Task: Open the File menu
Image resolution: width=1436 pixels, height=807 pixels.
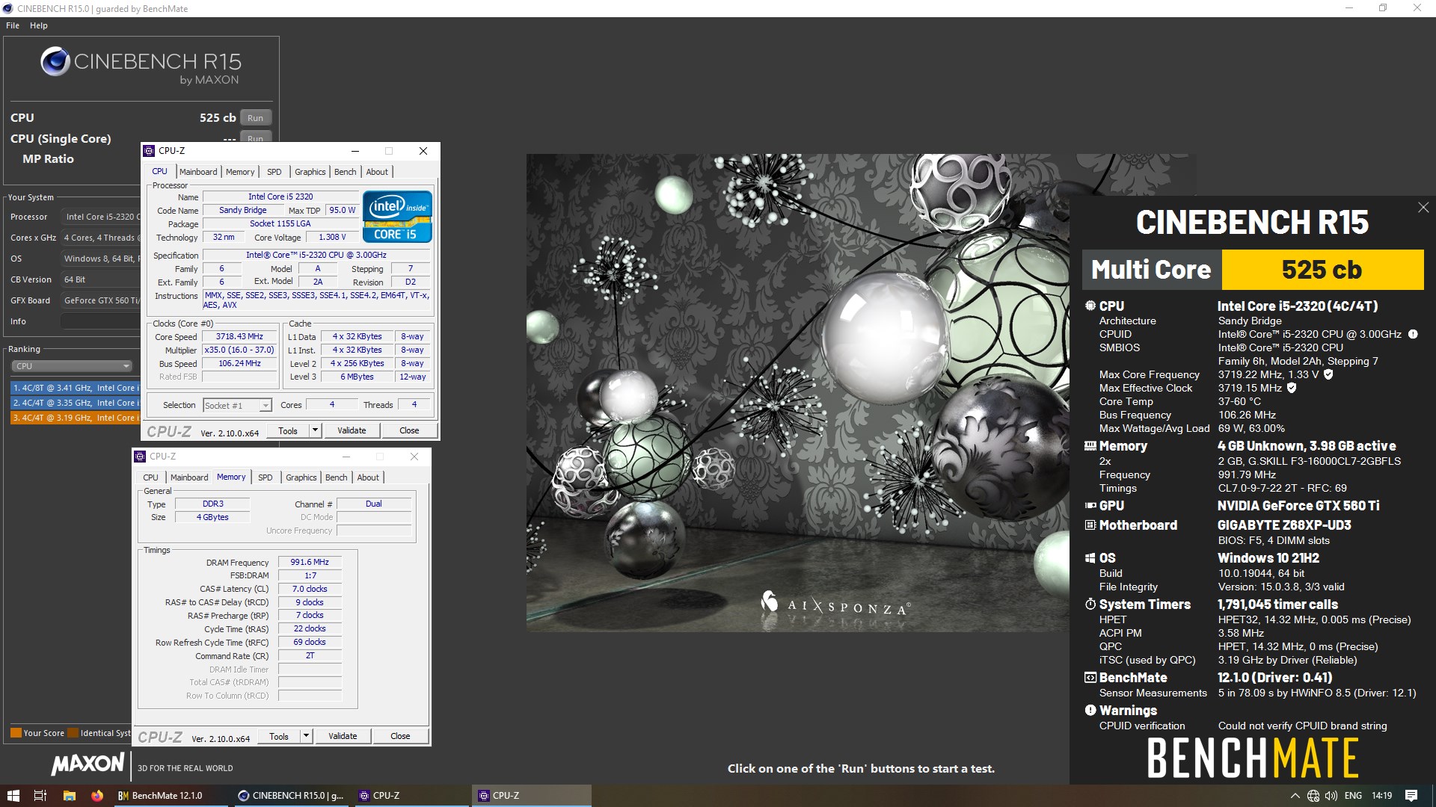Action: coord(13,25)
